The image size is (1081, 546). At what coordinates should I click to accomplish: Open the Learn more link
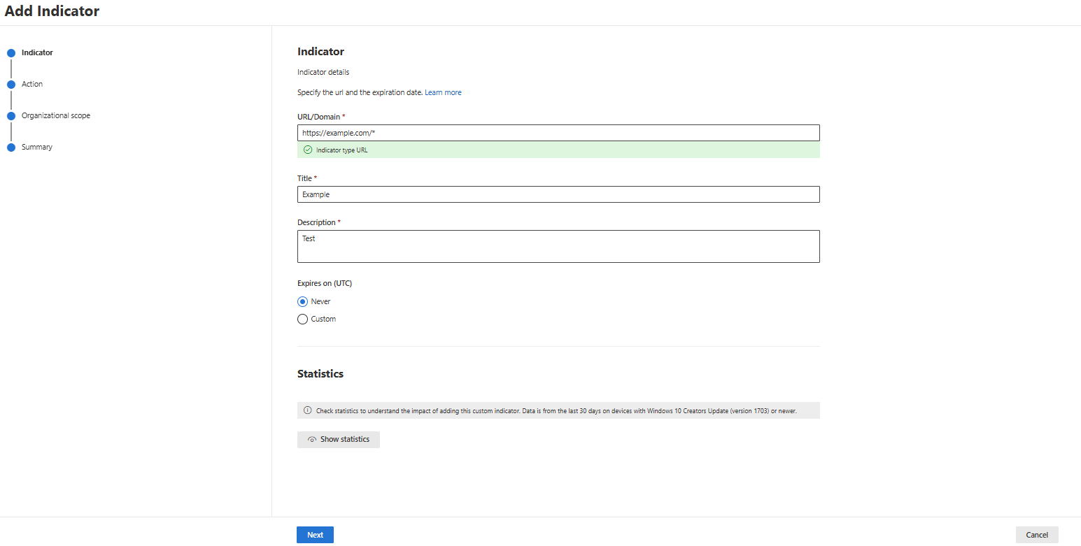tap(443, 93)
